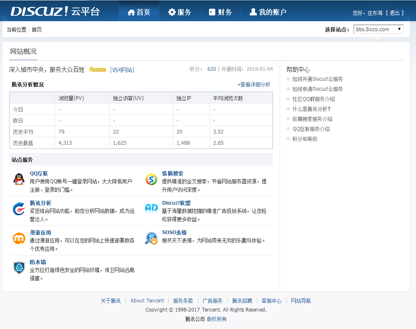Screen dimensions: 416x329
Task: Open help: 如何申请Discuz!云服务
Action: (x=318, y=89)
